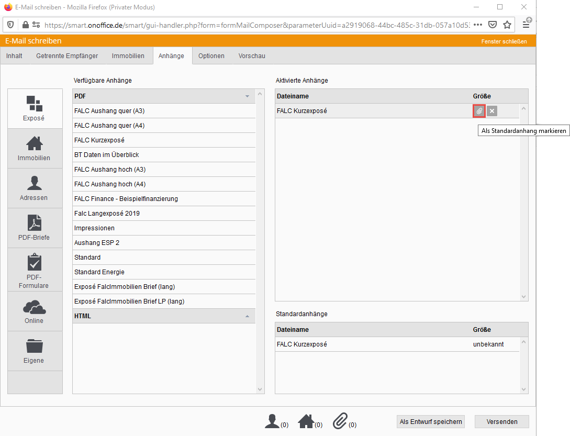Expand the HTML attachments section
This screenshot has height=436, width=570.
247,316
